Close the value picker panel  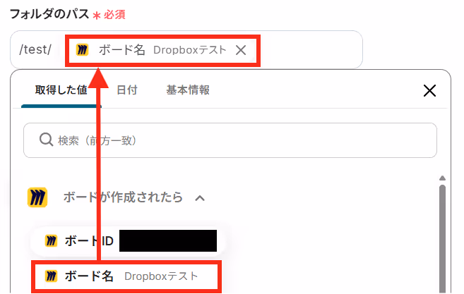click(429, 90)
